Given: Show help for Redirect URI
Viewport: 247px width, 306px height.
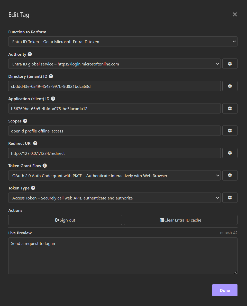Looking at the screenshot, I should (35, 143).
